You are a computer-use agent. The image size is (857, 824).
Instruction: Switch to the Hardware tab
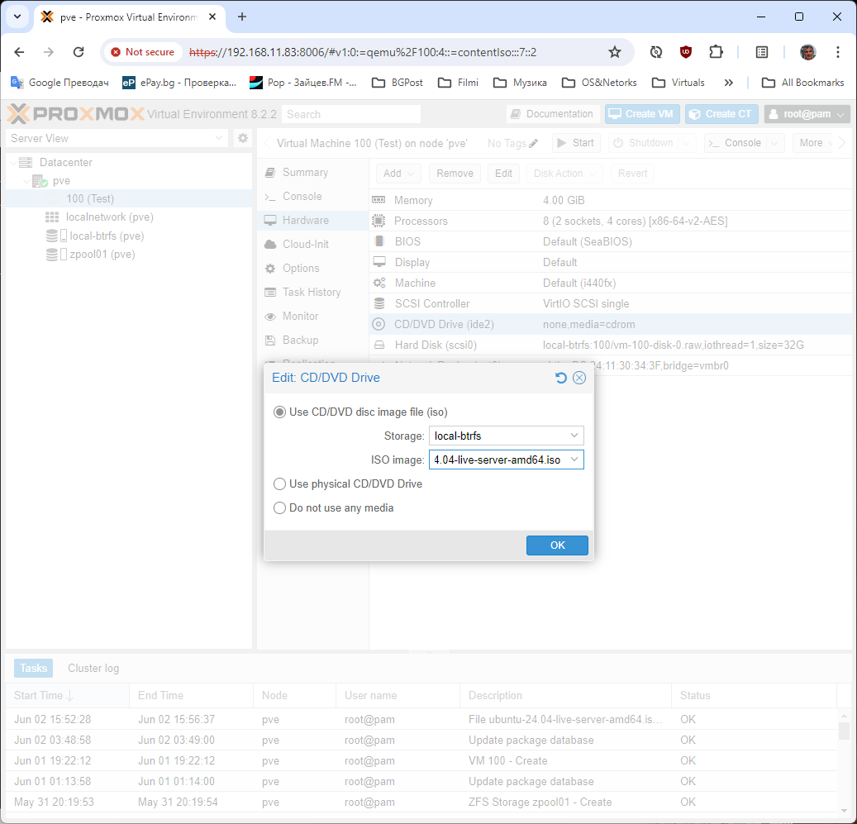(x=312, y=221)
